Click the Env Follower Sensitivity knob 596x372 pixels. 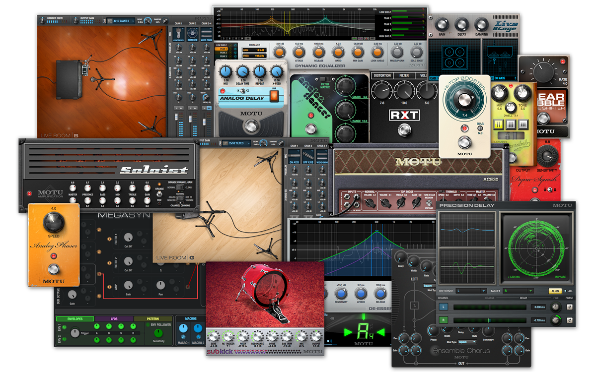pos(158,333)
